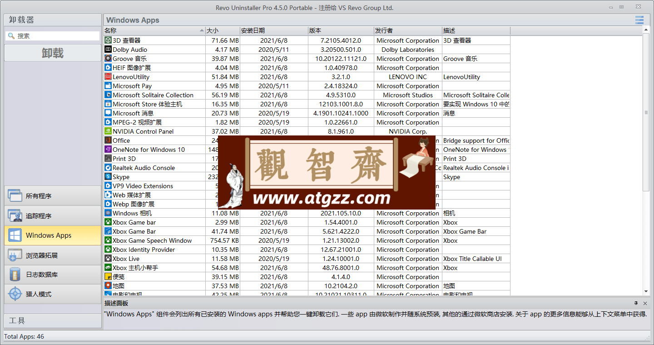Click the 卸载 button
Image resolution: width=654 pixels, height=345 pixels.
click(53, 53)
